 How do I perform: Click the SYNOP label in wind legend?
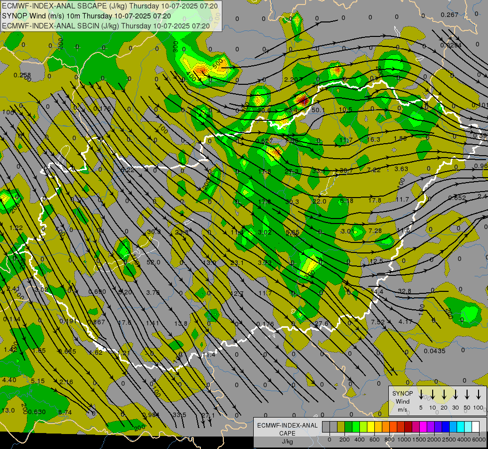(x=402, y=393)
